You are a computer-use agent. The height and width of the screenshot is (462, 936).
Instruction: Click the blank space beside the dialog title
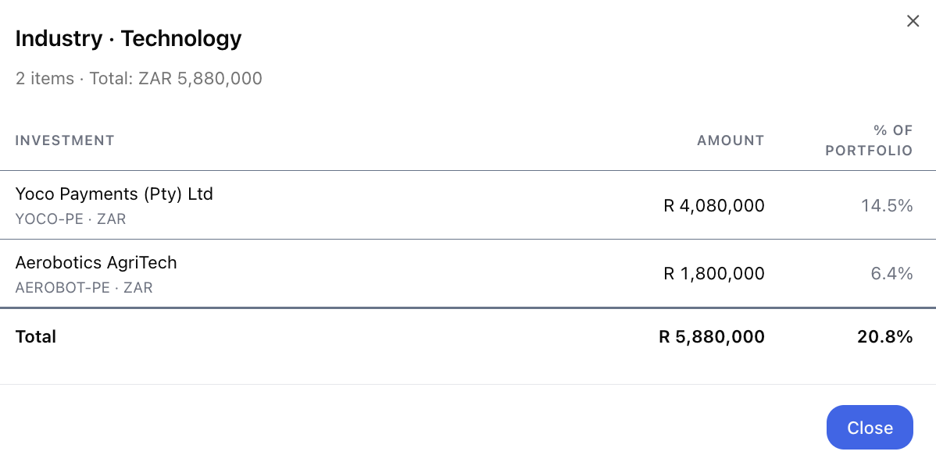[567, 39]
